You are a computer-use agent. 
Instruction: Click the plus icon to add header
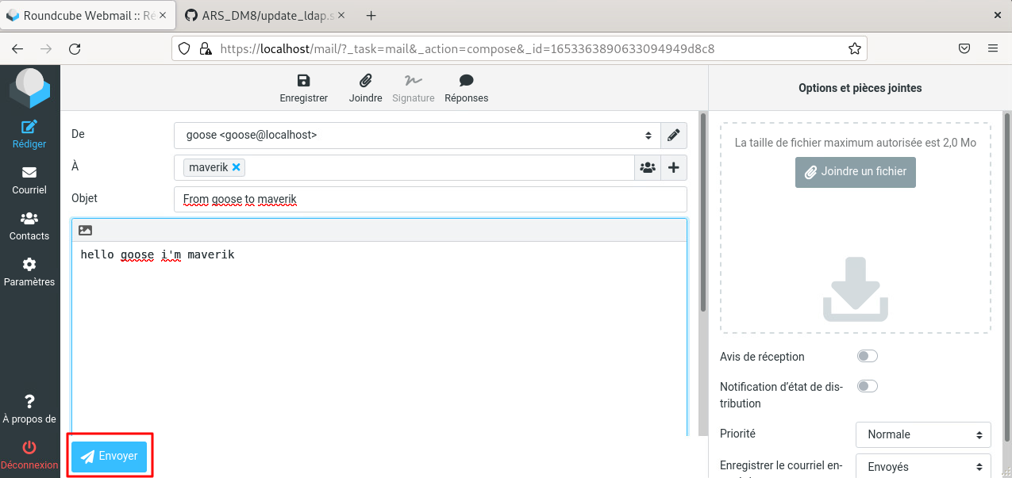point(674,168)
